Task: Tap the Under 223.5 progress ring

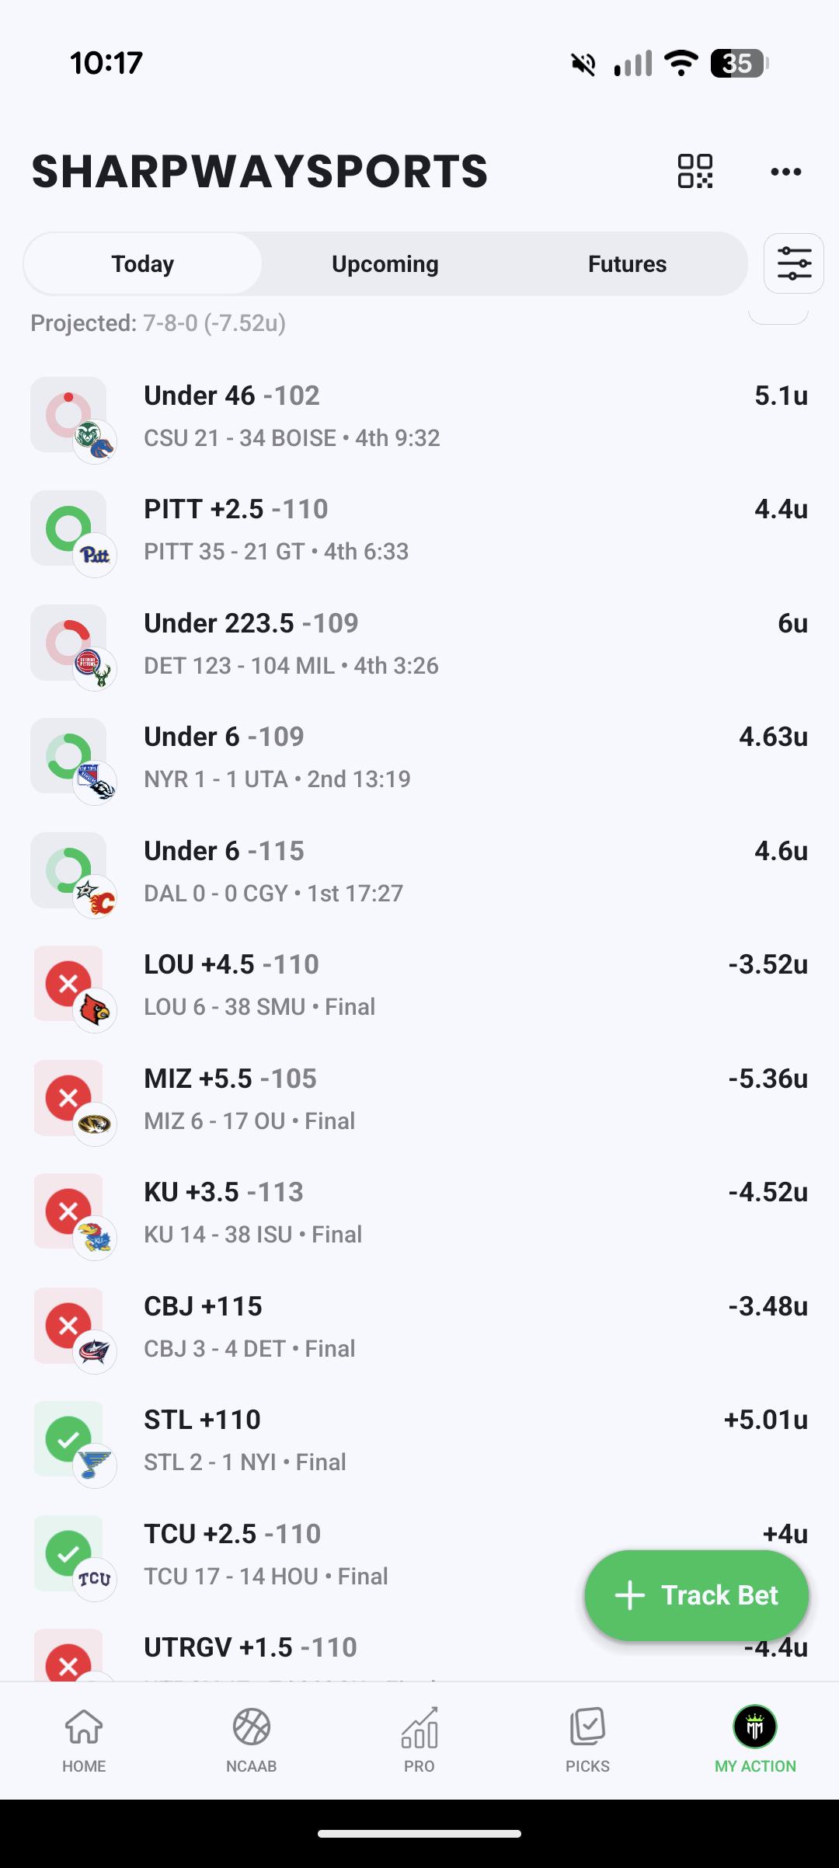Action: (68, 642)
